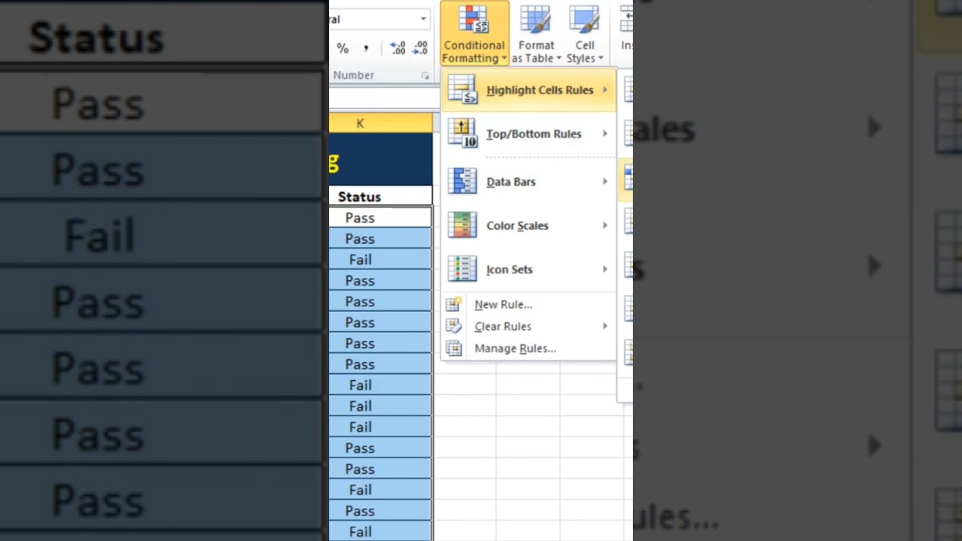The width and height of the screenshot is (962, 541).
Task: Open Highlight Cells Rules submenu
Action: pyautogui.click(x=528, y=90)
